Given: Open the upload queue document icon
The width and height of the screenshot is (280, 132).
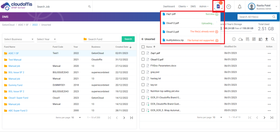Looking at the screenshot, I should tap(218, 6).
